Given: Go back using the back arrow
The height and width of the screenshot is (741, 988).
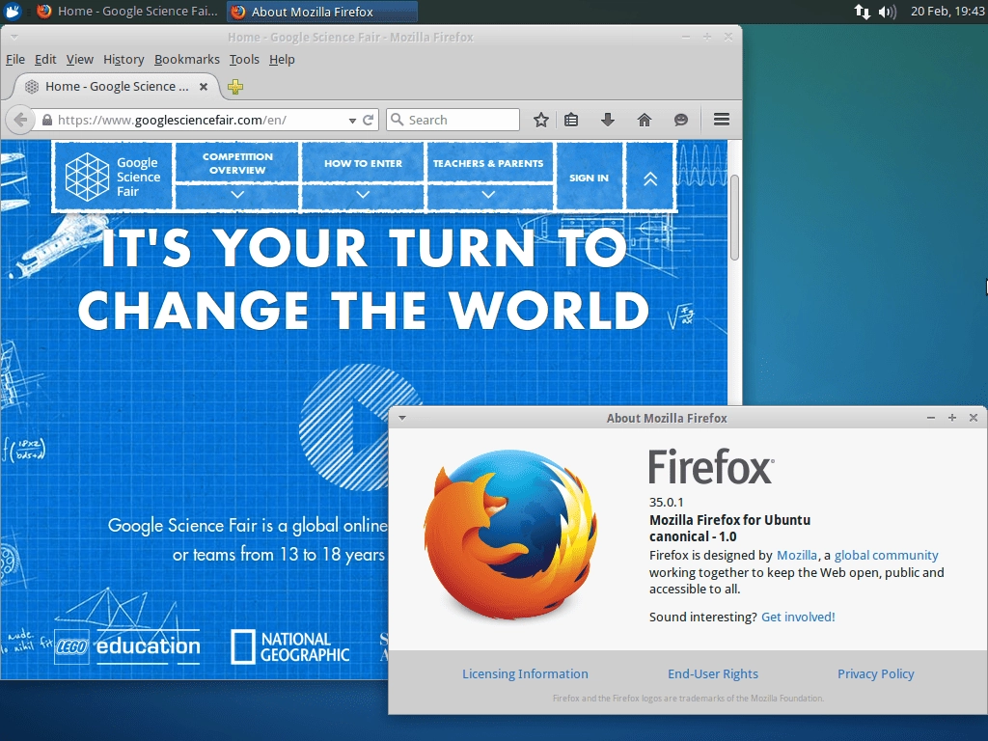Looking at the screenshot, I should (20, 120).
